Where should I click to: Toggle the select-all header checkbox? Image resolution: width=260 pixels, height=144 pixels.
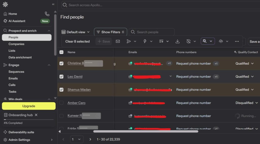[x=61, y=52]
